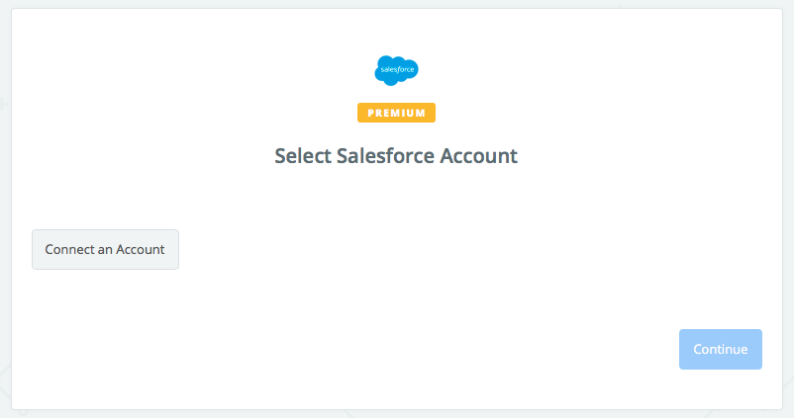Select the Premium plan indicator badge
Viewport: 794px width, 418px height.
pyautogui.click(x=396, y=113)
